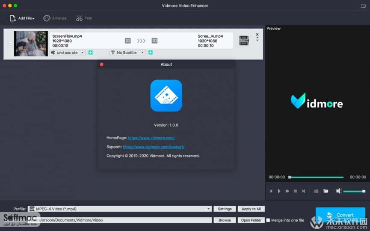Click the preview progress seek bar
370x231 pixels.
(316, 177)
